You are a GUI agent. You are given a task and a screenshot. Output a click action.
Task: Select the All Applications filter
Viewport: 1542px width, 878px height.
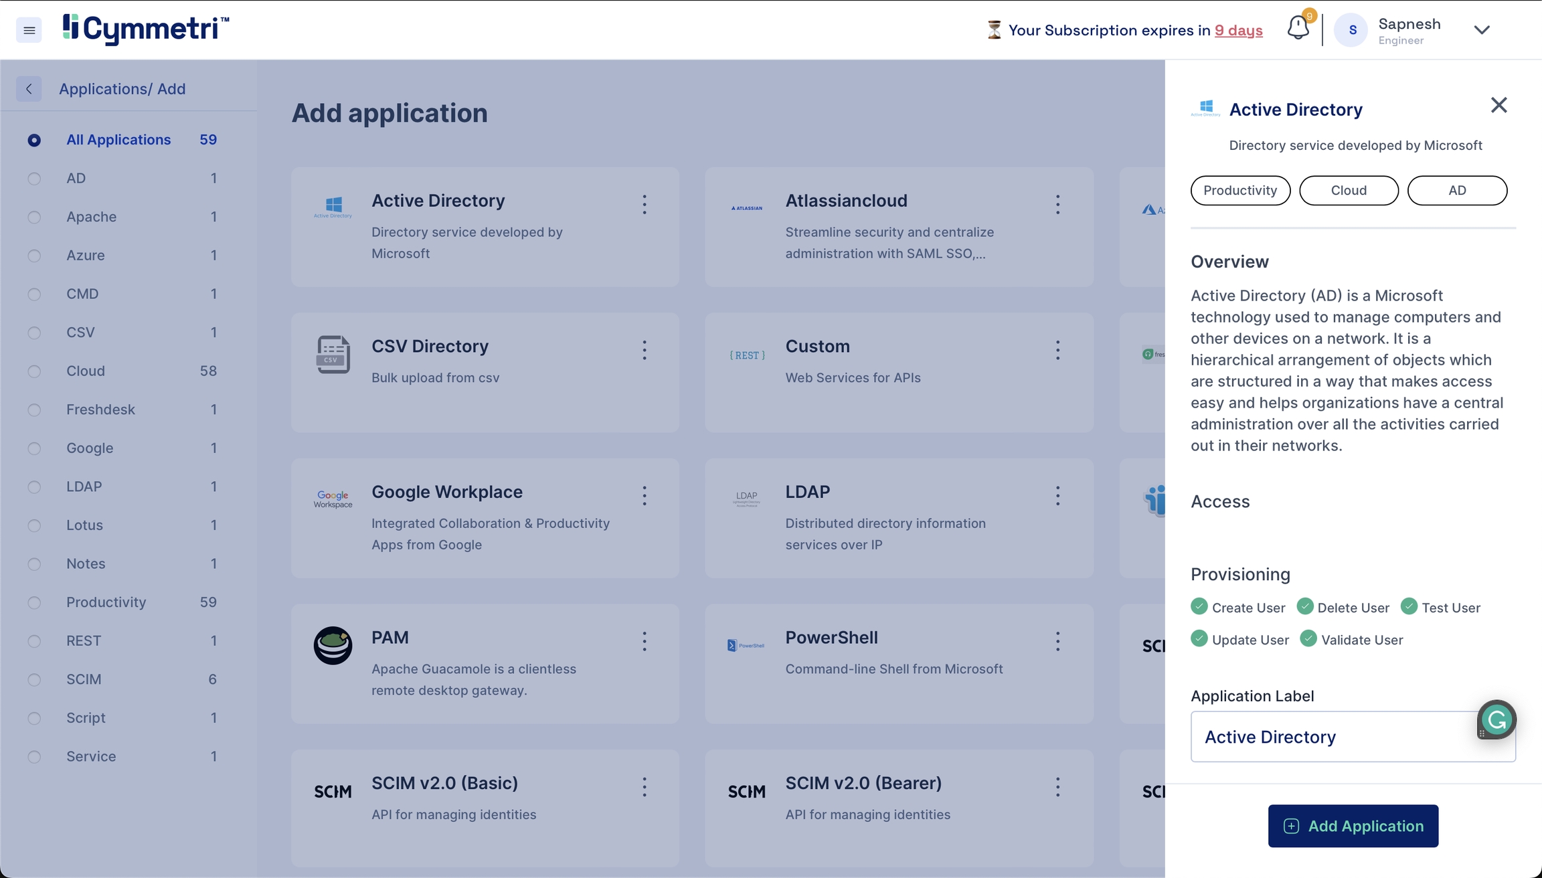point(34,141)
